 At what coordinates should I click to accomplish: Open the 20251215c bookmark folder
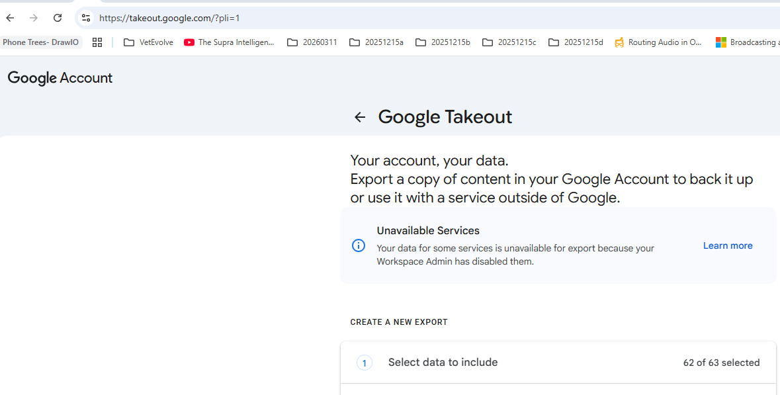coord(509,42)
